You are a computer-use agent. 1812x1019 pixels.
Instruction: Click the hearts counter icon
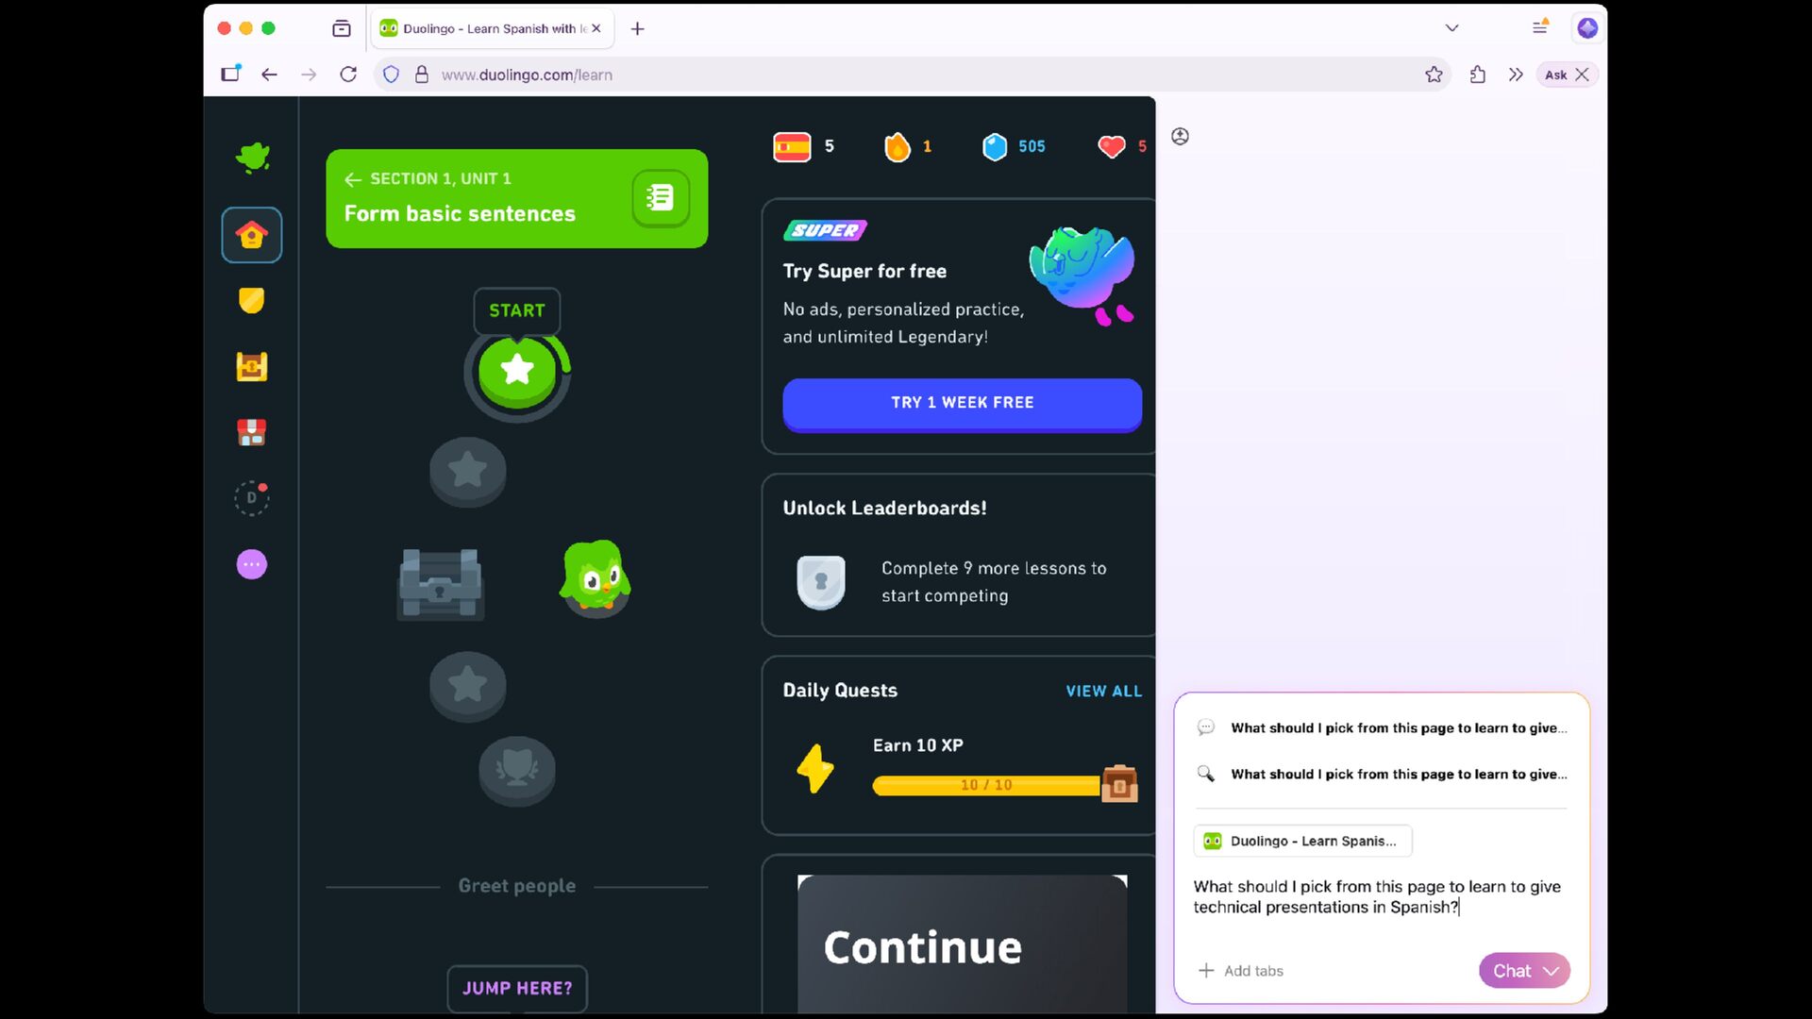[1112, 147]
